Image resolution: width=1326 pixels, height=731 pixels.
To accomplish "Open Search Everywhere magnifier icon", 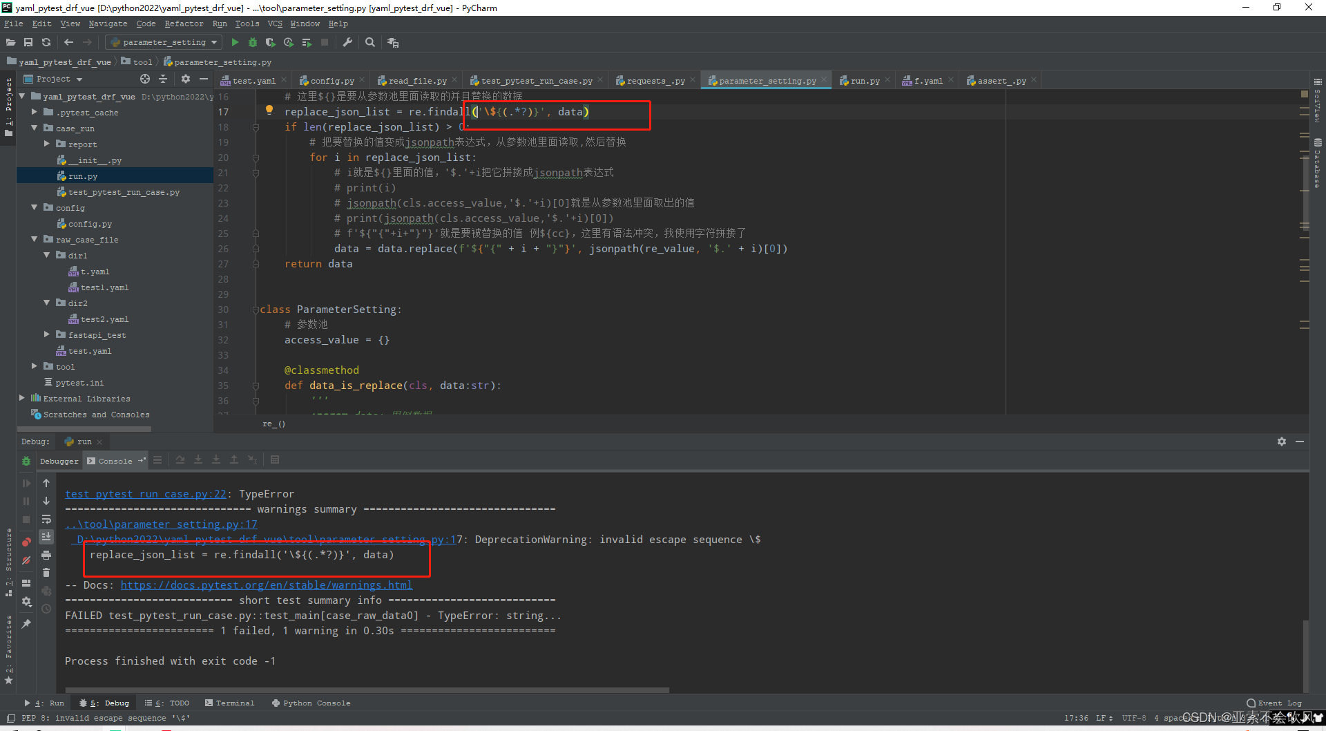I will pyautogui.click(x=370, y=42).
